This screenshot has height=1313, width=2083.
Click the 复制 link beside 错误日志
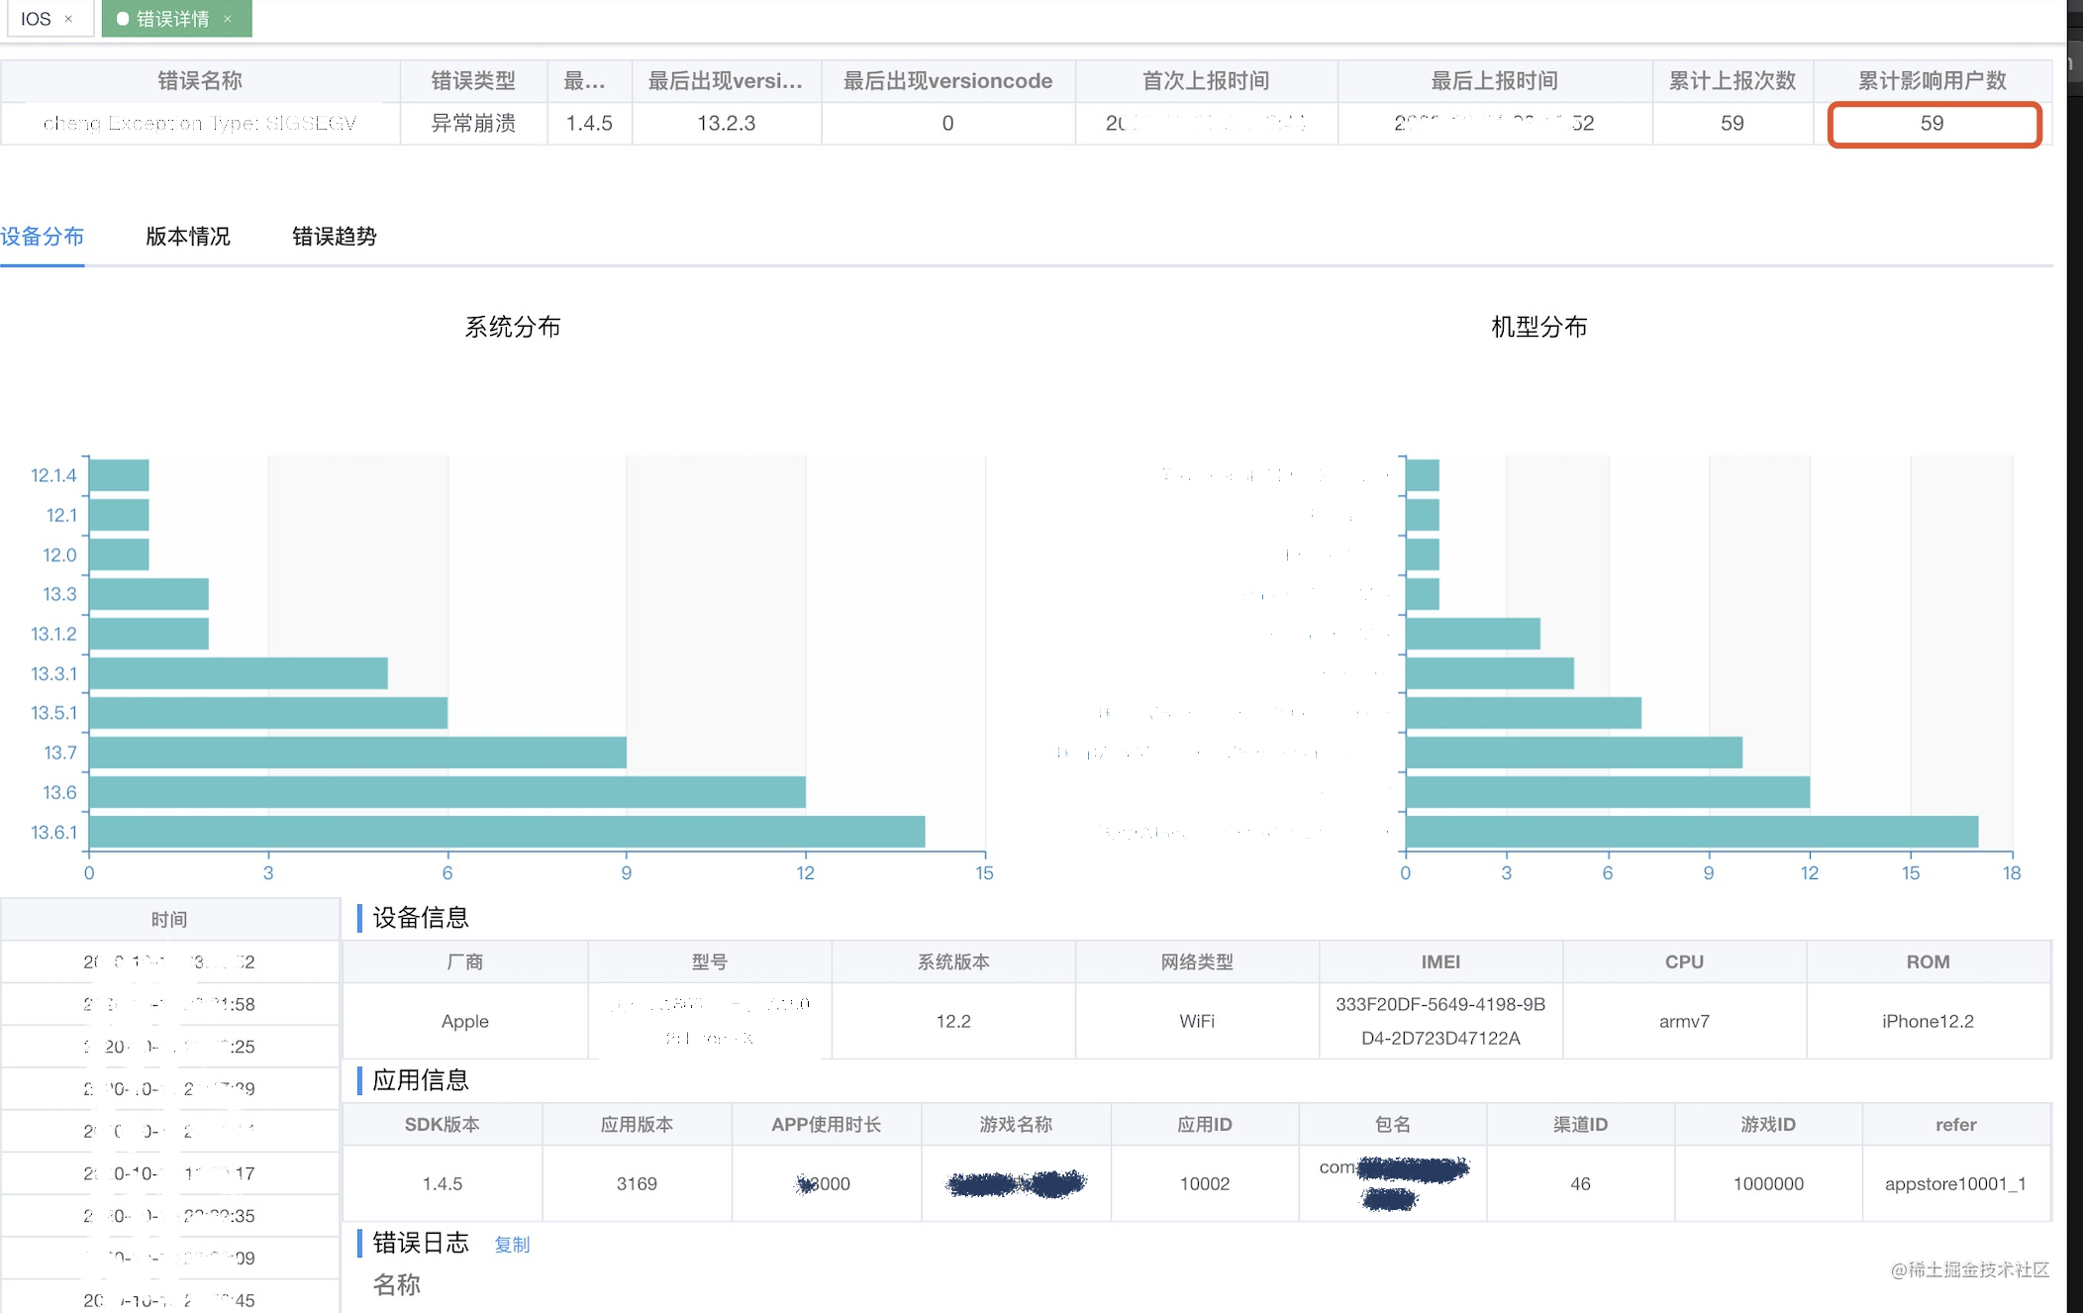tap(512, 1245)
